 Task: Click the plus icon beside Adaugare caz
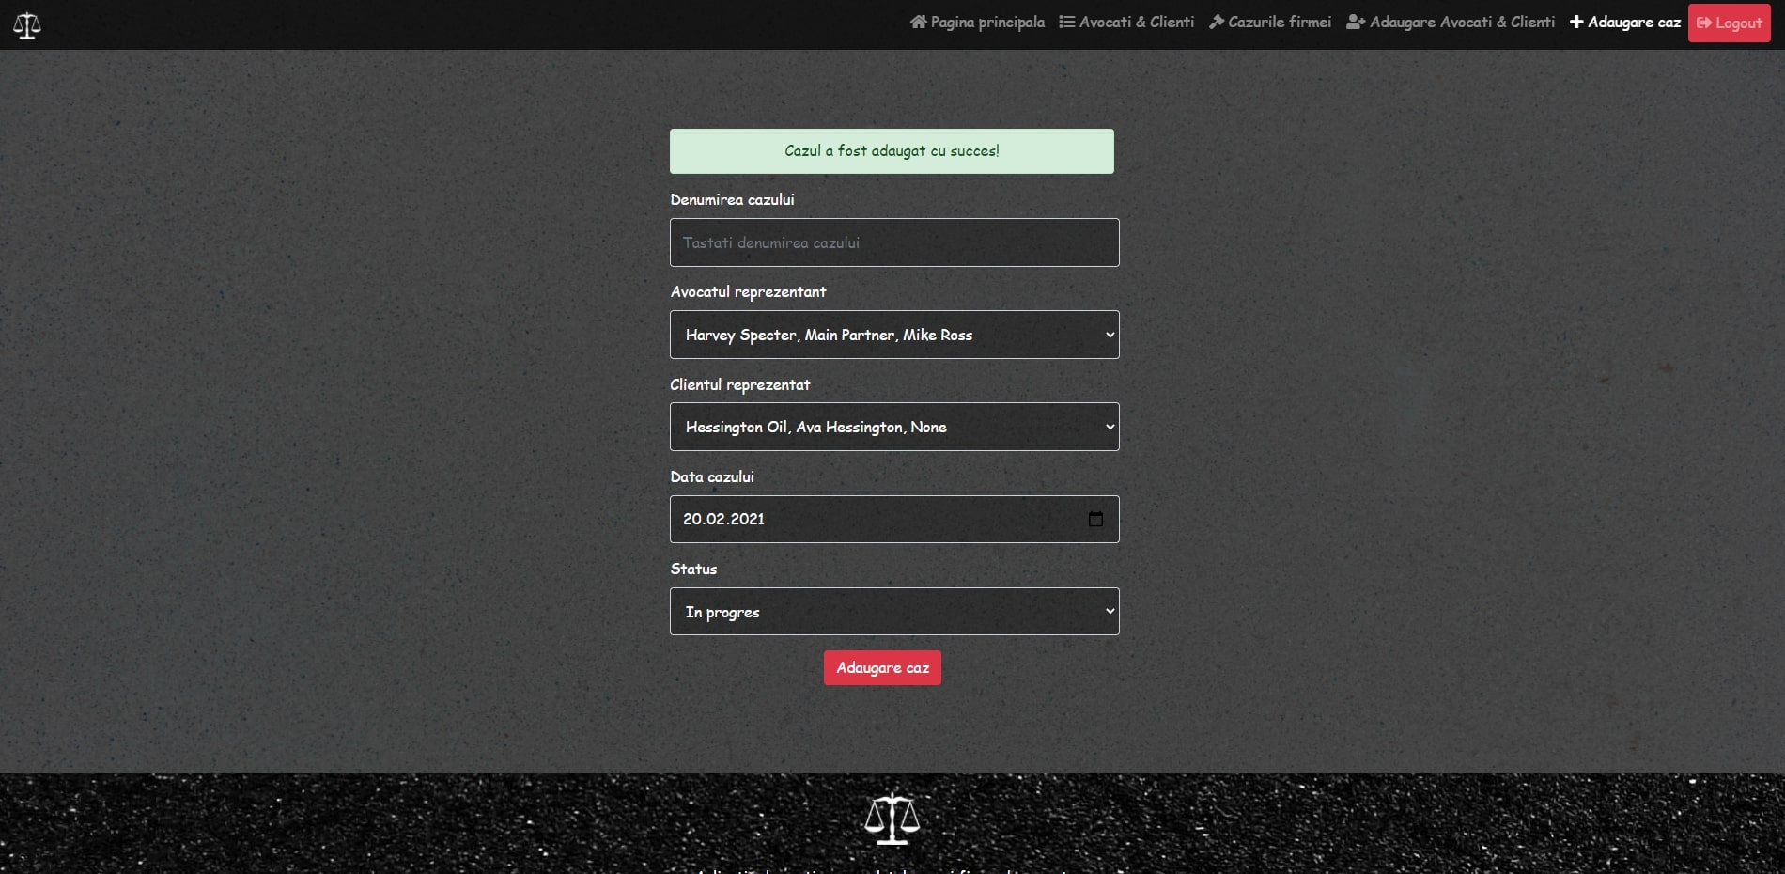coord(1576,22)
